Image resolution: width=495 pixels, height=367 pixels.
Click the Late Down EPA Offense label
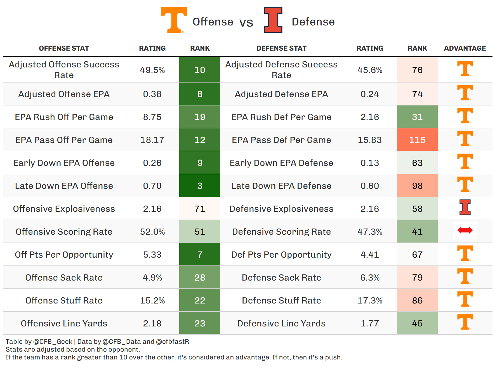pyautogui.click(x=64, y=186)
